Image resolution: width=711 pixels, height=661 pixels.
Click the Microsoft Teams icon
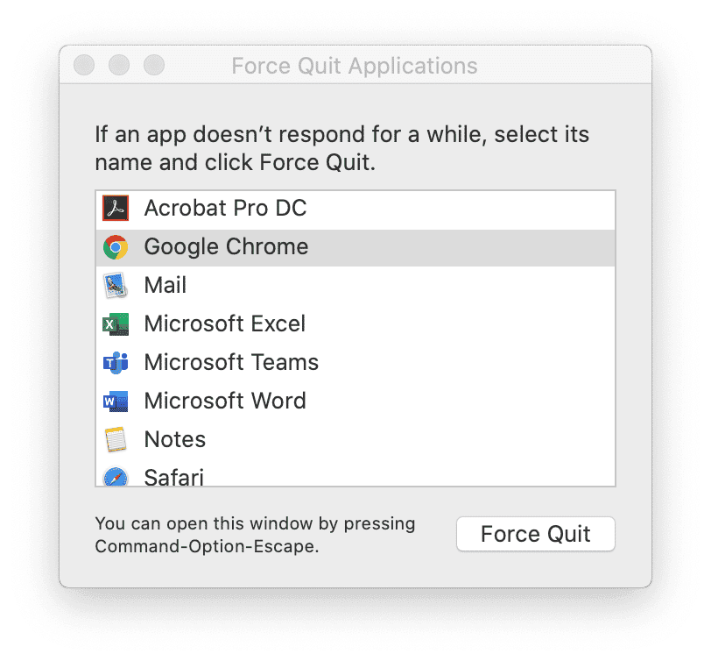point(115,362)
